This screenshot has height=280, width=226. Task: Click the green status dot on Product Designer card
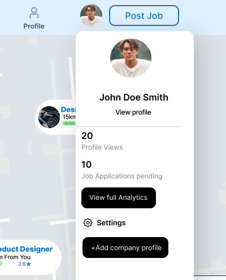coord(1,264)
